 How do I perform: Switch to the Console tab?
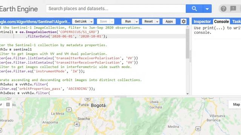221,22
